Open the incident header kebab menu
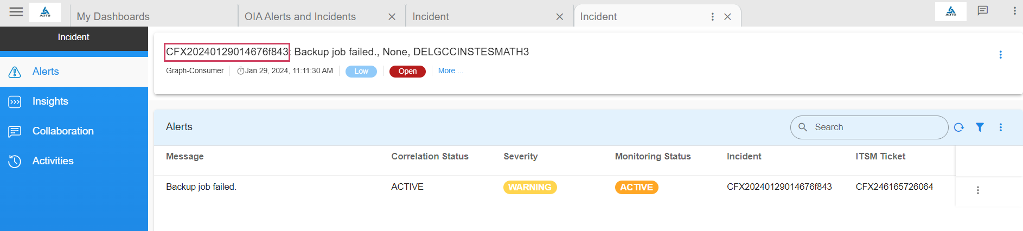The height and width of the screenshot is (231, 1023). [x=1000, y=55]
